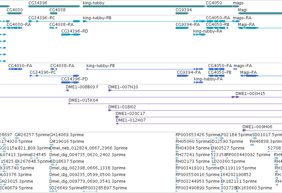Select transcript CG34396-RC
Viewport: 282px width, 193px height.
[x=54, y=21]
